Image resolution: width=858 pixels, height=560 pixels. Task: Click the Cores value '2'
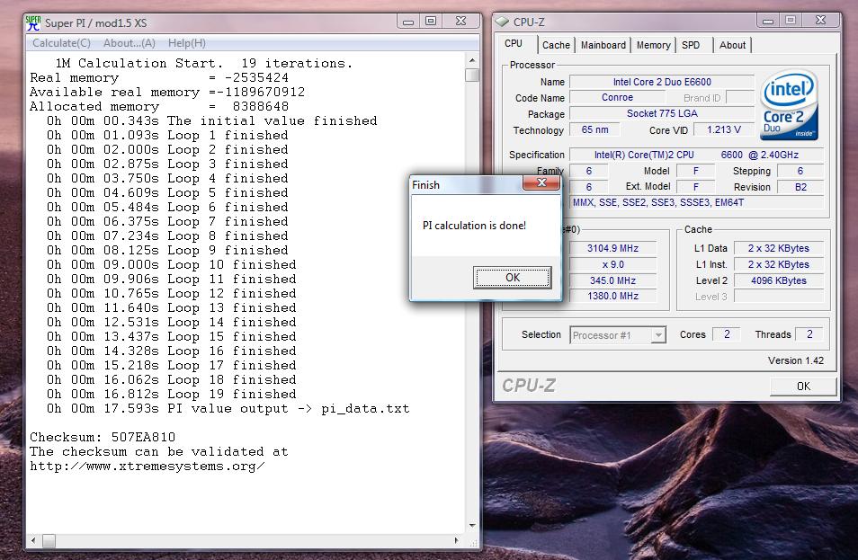(x=726, y=334)
